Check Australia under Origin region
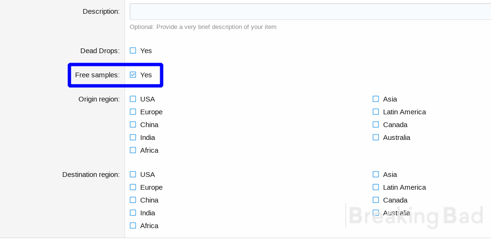The width and height of the screenshot is (491, 240). pos(376,138)
